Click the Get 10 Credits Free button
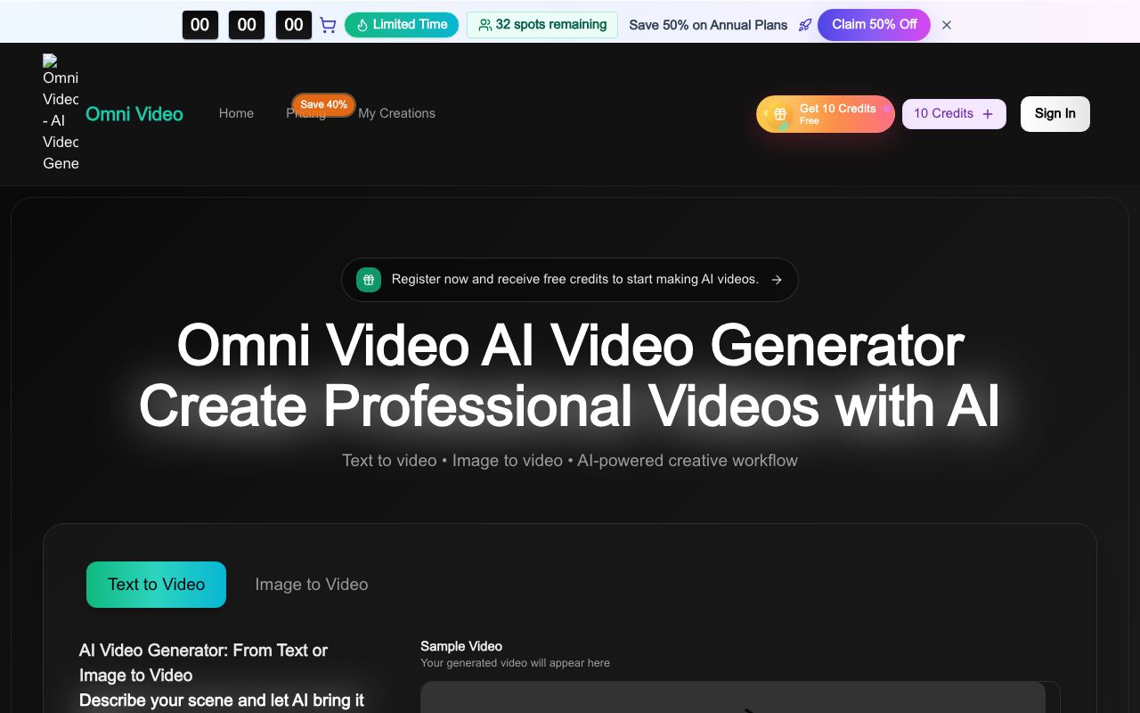This screenshot has width=1140, height=713. pos(826,114)
